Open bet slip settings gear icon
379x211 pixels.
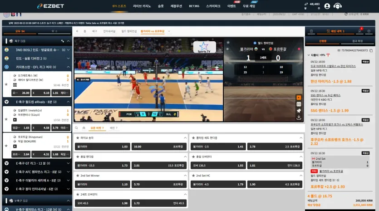pos(369,31)
